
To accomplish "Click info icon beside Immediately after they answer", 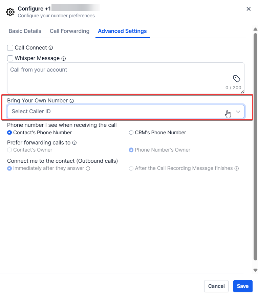I will (88, 168).
